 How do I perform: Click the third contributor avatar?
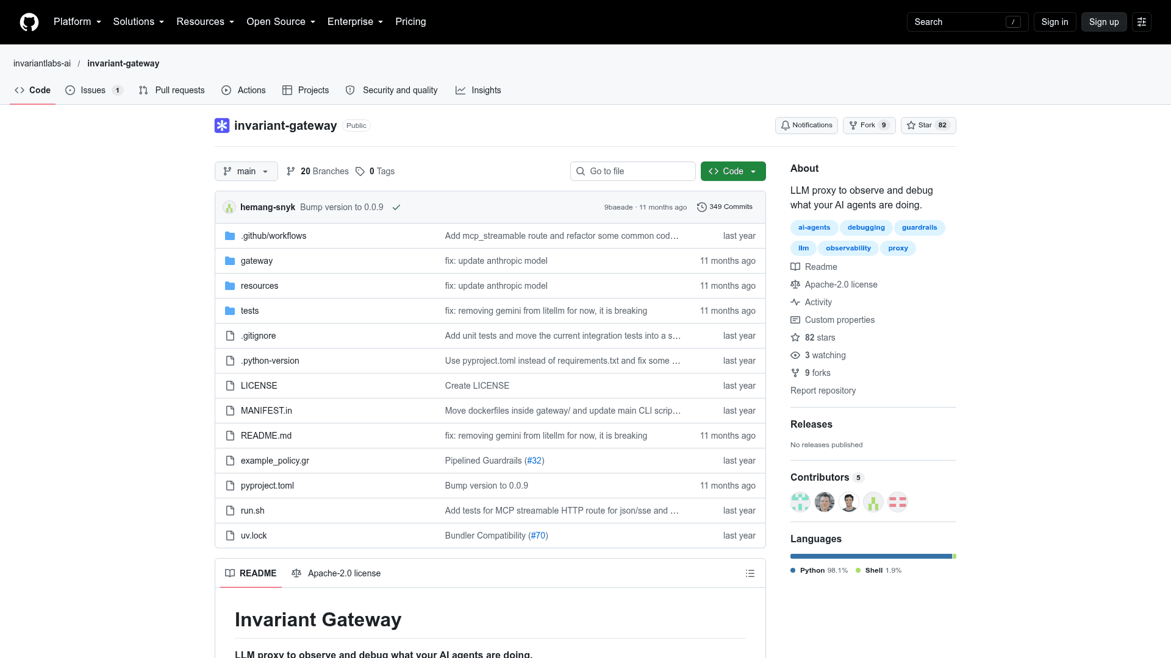pos(849,502)
